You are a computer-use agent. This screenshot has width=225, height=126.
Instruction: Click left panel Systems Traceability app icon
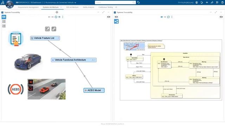click(2, 13)
